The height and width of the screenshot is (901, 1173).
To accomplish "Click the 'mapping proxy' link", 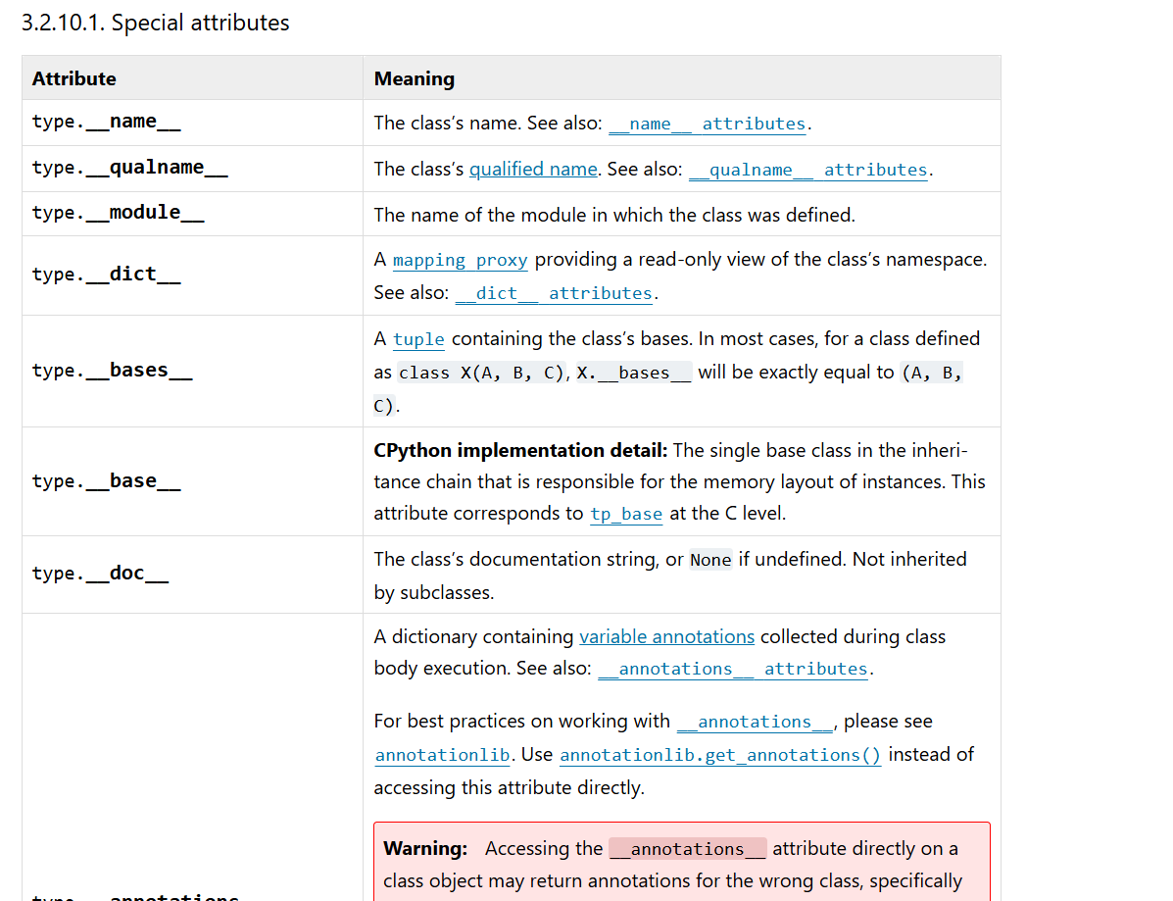I will pos(460,260).
